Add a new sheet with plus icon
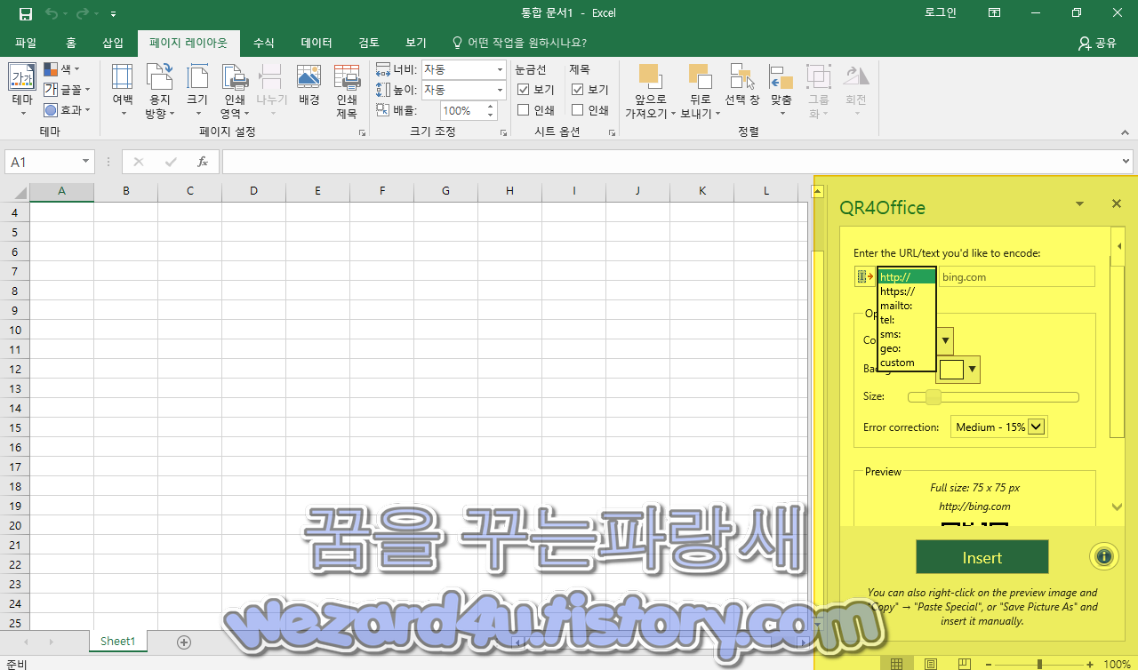The width and height of the screenshot is (1138, 670). (184, 642)
